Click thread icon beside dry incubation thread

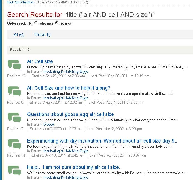point(14,144)
